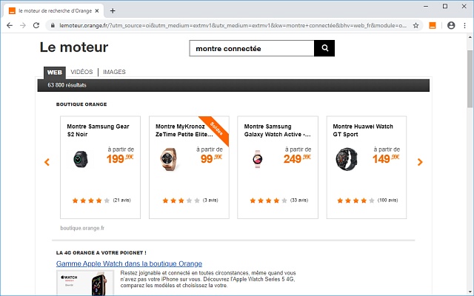Viewport: 474px width, 296px height.
Task: Click the magnifier search button
Action: pos(324,48)
